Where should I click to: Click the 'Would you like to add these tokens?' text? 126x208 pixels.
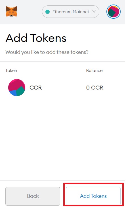pyautogui.click(x=47, y=52)
